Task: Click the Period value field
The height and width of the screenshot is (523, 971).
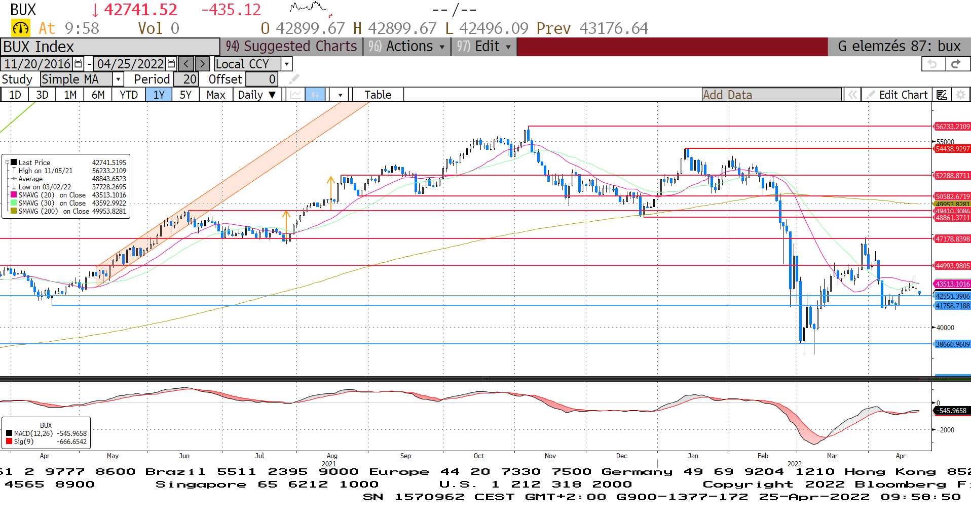Action: coord(186,79)
